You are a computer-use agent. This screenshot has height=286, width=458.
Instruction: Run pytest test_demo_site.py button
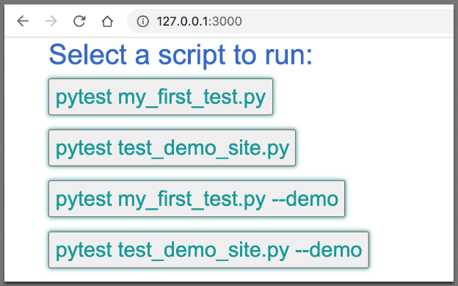172,147
